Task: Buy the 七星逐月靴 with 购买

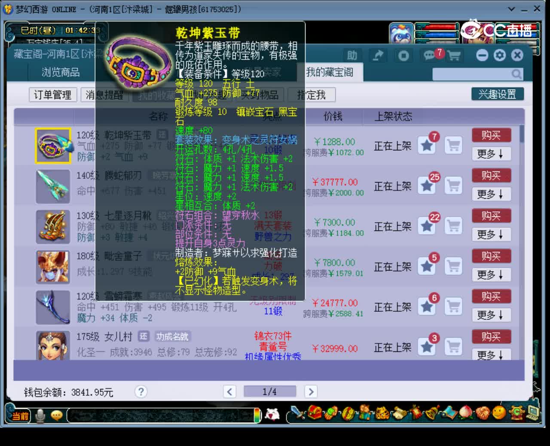Action: point(491,216)
